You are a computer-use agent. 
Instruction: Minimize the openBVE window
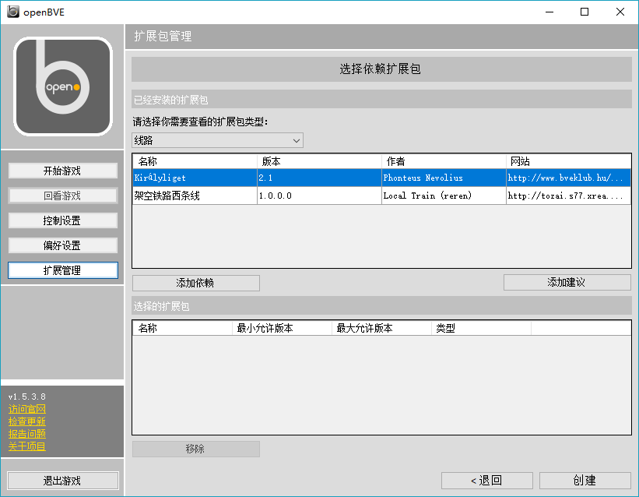pos(549,12)
